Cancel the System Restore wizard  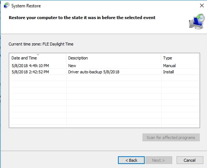190,160
